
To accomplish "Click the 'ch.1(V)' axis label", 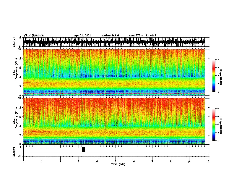I will [14, 42].
